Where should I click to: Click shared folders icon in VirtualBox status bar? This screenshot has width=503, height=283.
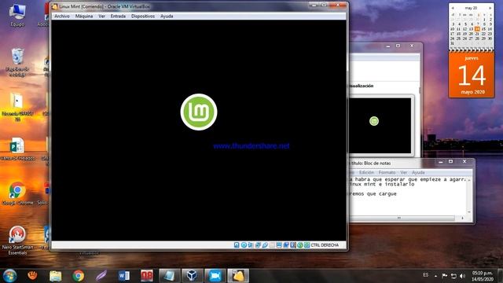click(272, 245)
